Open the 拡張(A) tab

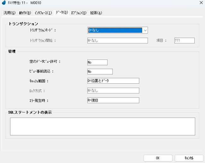click(96, 13)
